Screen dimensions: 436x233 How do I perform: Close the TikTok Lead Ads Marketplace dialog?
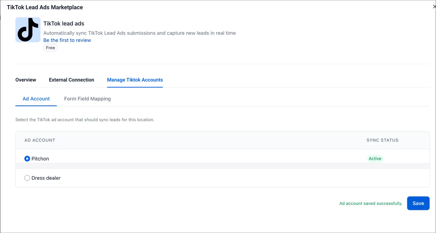coord(434,7)
